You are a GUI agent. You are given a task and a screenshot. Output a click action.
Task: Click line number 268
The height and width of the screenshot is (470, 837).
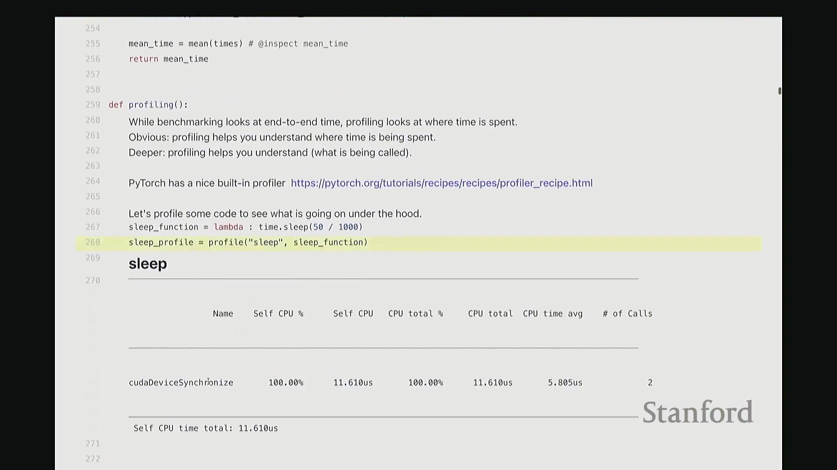tap(92, 242)
